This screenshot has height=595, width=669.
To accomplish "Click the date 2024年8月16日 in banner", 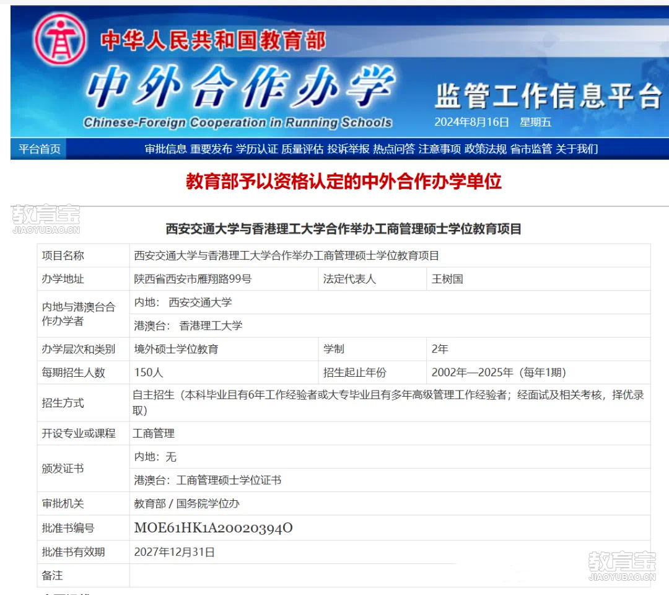I will coord(471,122).
